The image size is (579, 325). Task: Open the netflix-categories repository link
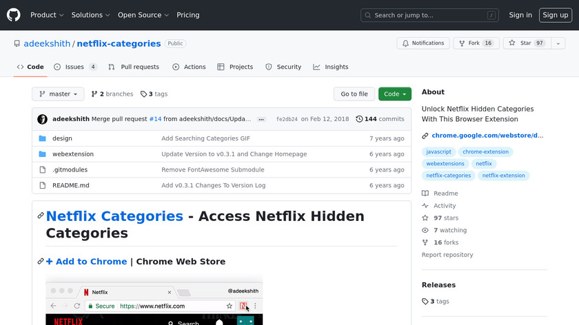coord(119,43)
